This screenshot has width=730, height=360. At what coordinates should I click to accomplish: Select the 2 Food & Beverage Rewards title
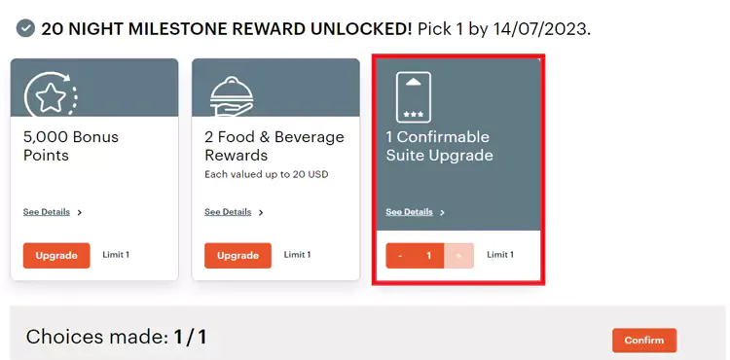274,146
